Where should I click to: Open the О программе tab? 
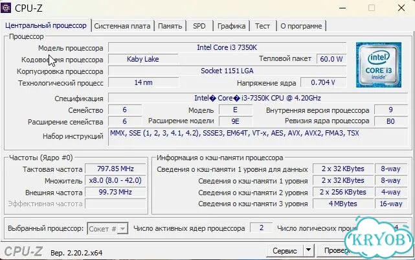click(301, 26)
